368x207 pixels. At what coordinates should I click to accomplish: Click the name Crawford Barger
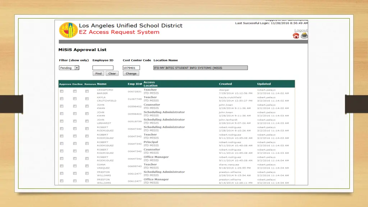click(105, 92)
